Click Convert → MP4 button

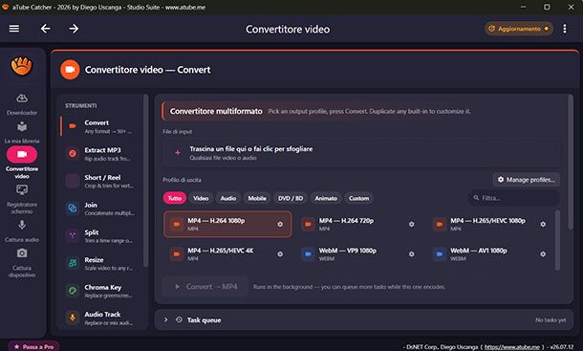205,287
